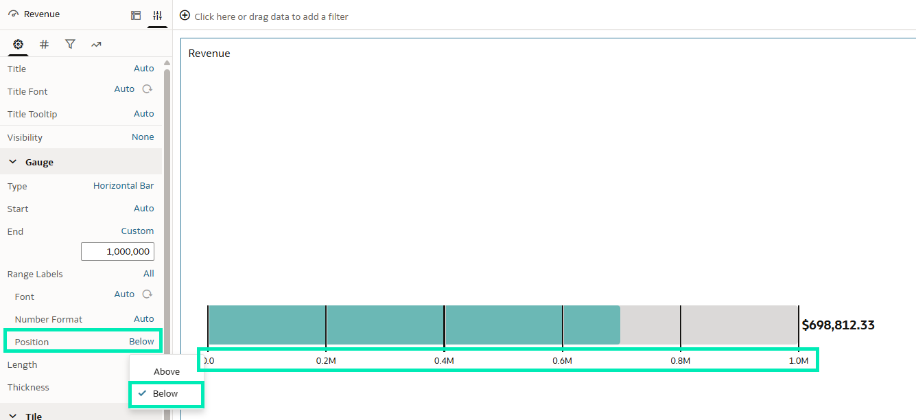Reset Range Labels Font with the refresh icon

point(147,294)
